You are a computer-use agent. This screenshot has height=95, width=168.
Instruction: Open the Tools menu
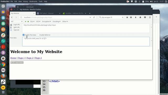[x=40, y=2]
